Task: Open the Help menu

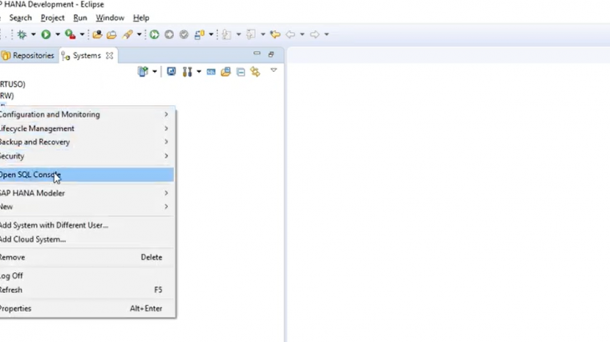Action: (x=141, y=18)
